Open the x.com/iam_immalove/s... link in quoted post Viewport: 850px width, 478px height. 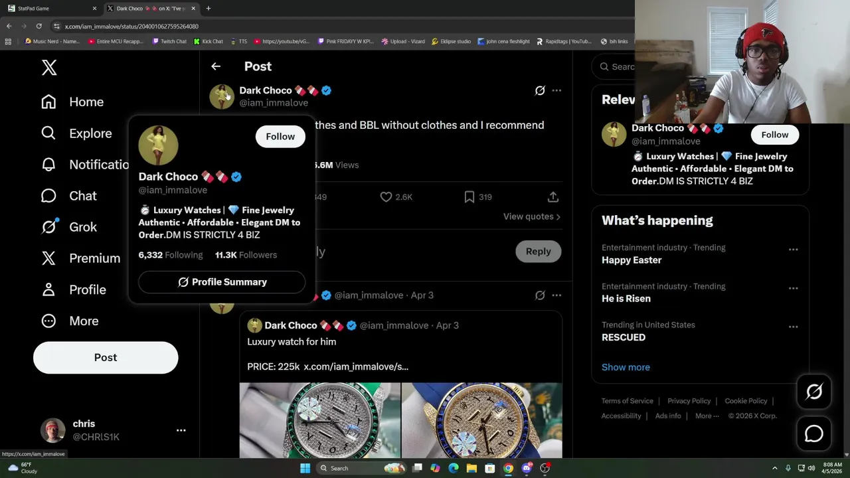(x=356, y=366)
